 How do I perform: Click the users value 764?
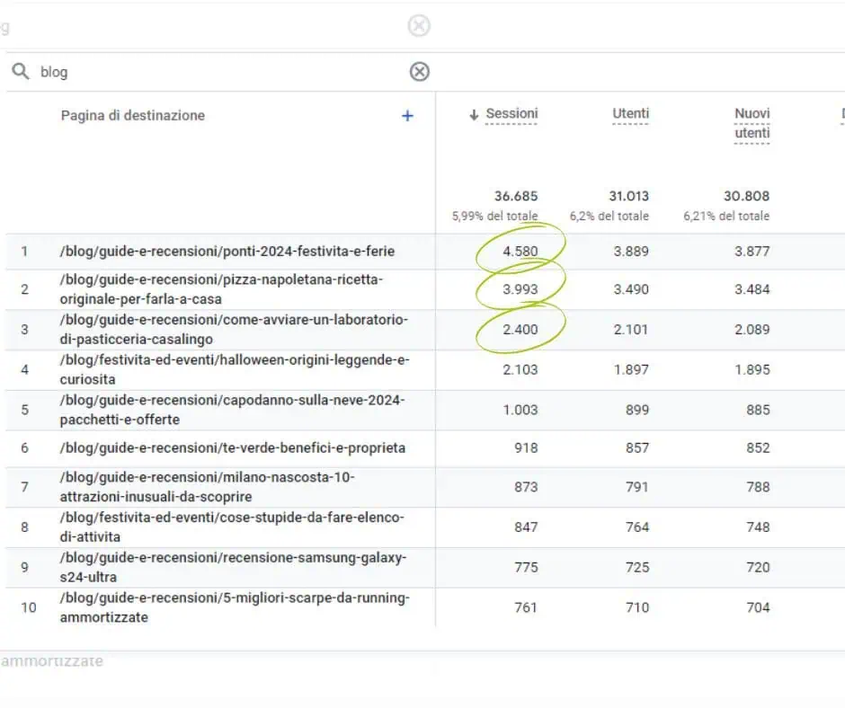click(x=637, y=527)
